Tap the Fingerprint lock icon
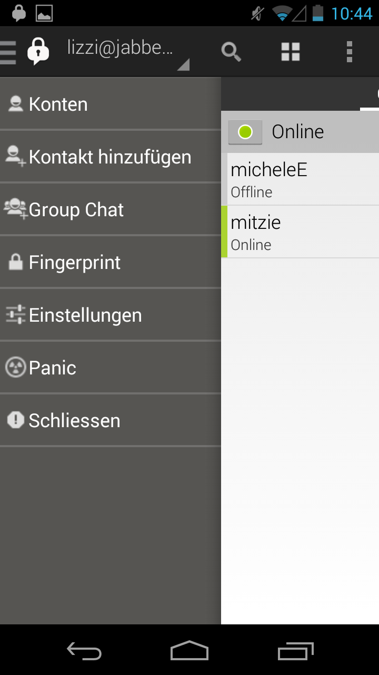 (16, 262)
